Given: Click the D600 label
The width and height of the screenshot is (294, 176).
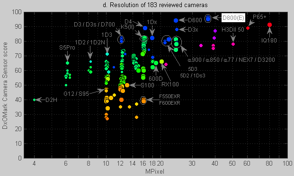Looking at the screenshot, I should 195,20.
